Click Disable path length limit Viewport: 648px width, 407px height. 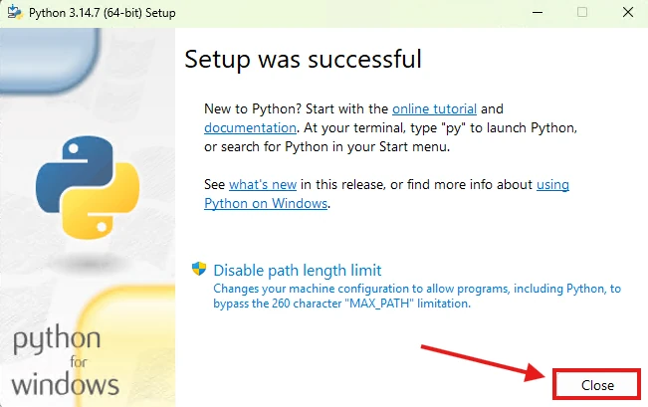coord(298,271)
